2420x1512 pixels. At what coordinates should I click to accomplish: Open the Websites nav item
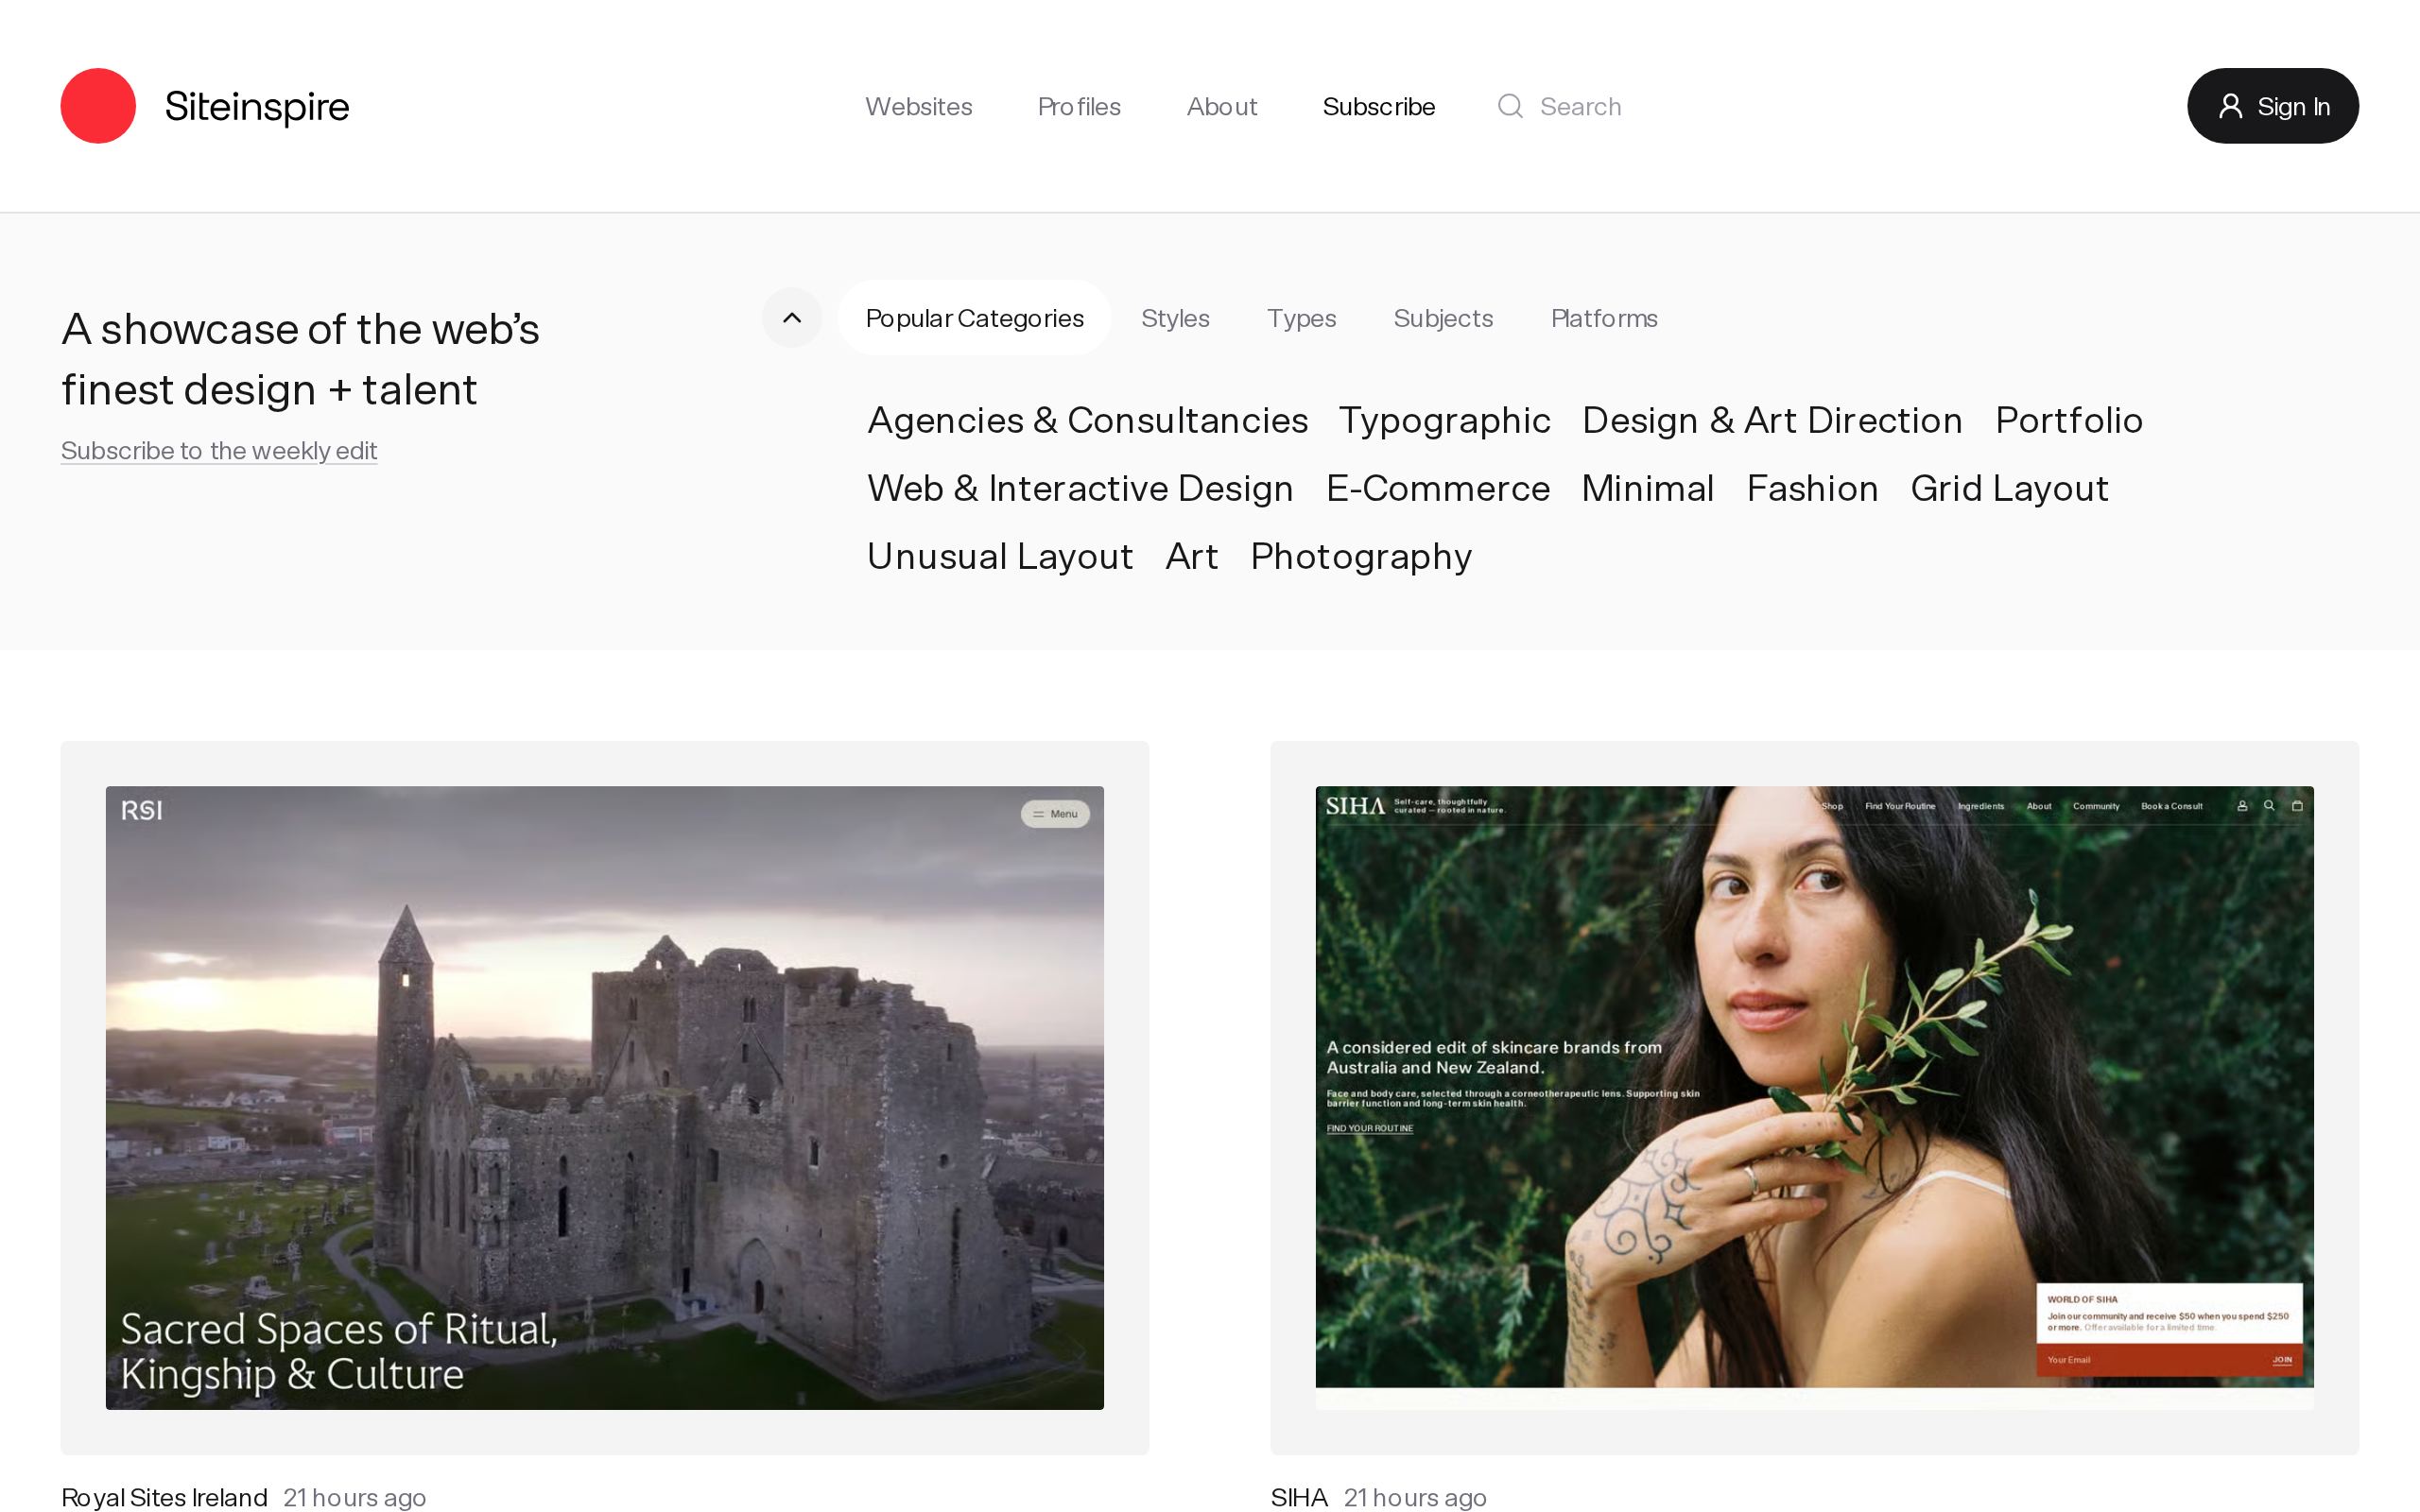point(918,107)
